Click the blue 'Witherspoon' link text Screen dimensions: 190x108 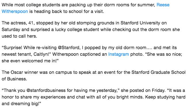click(15, 11)
